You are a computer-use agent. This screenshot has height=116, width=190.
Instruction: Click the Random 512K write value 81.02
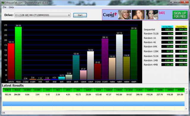(x=167, y=56)
